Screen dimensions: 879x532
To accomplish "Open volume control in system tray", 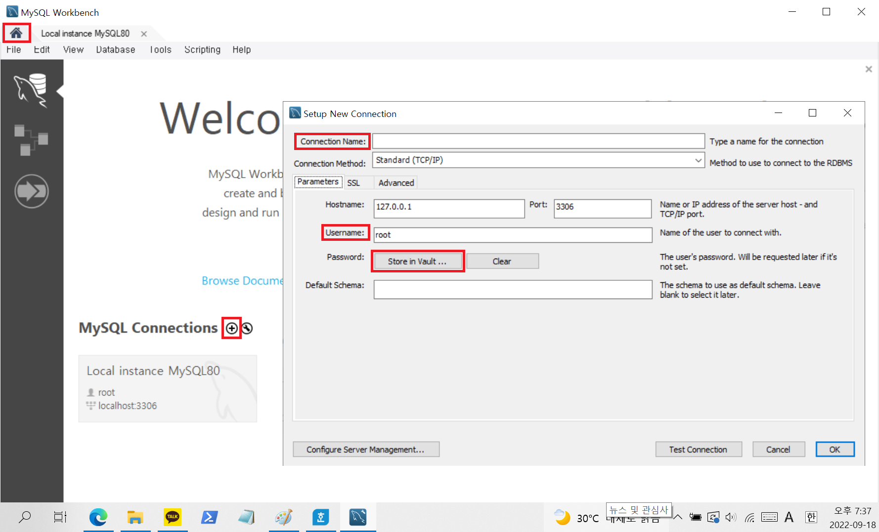I will point(731,517).
